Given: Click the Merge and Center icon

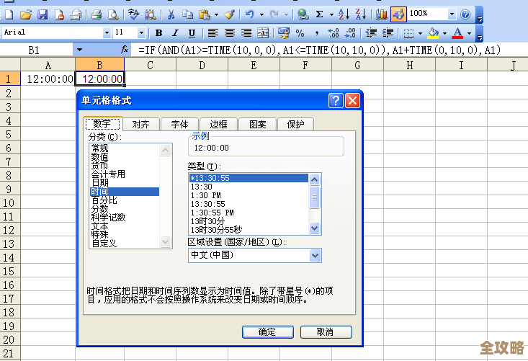Looking at the screenshot, I should (x=263, y=33).
